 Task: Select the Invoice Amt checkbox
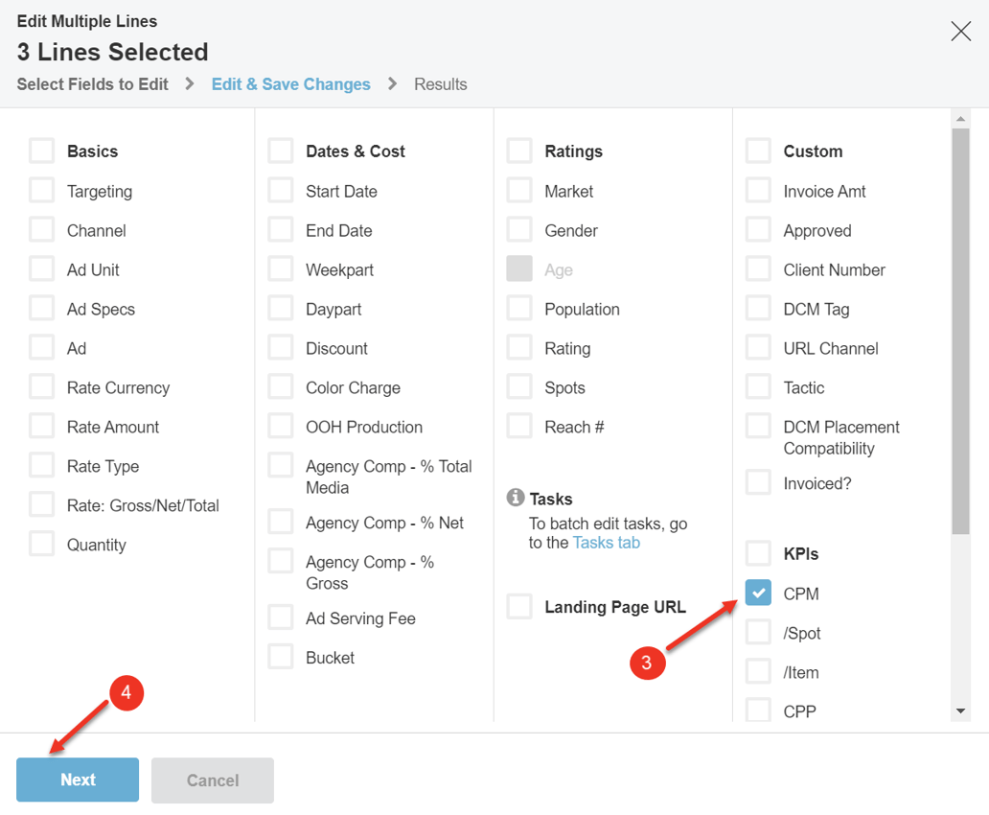click(758, 190)
